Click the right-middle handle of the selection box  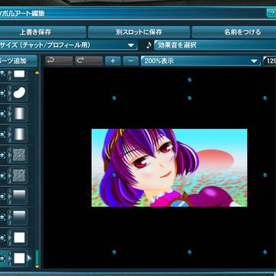point(265,175)
